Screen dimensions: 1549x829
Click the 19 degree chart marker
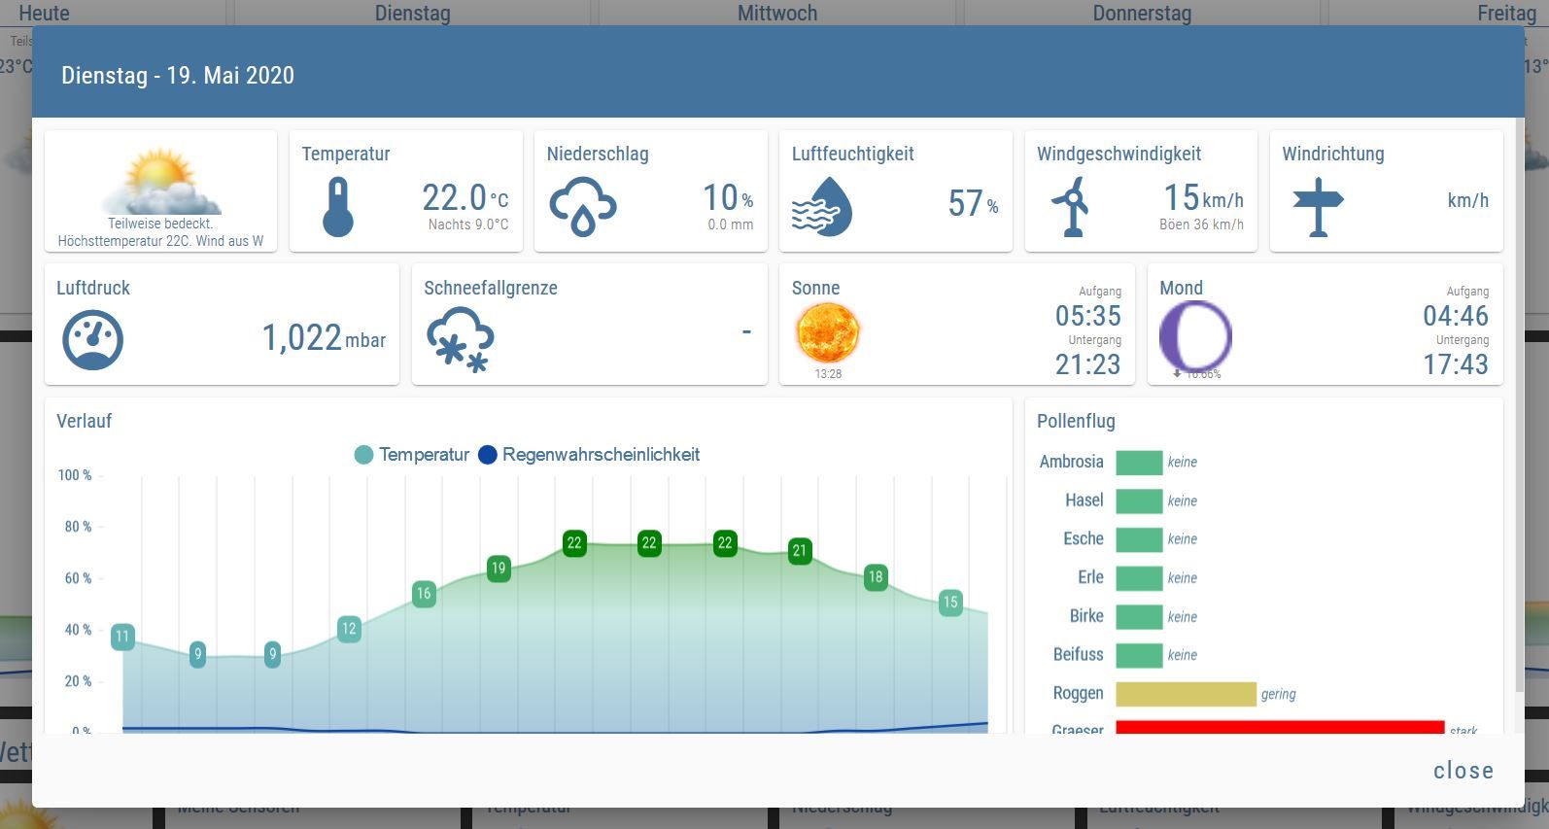click(499, 569)
